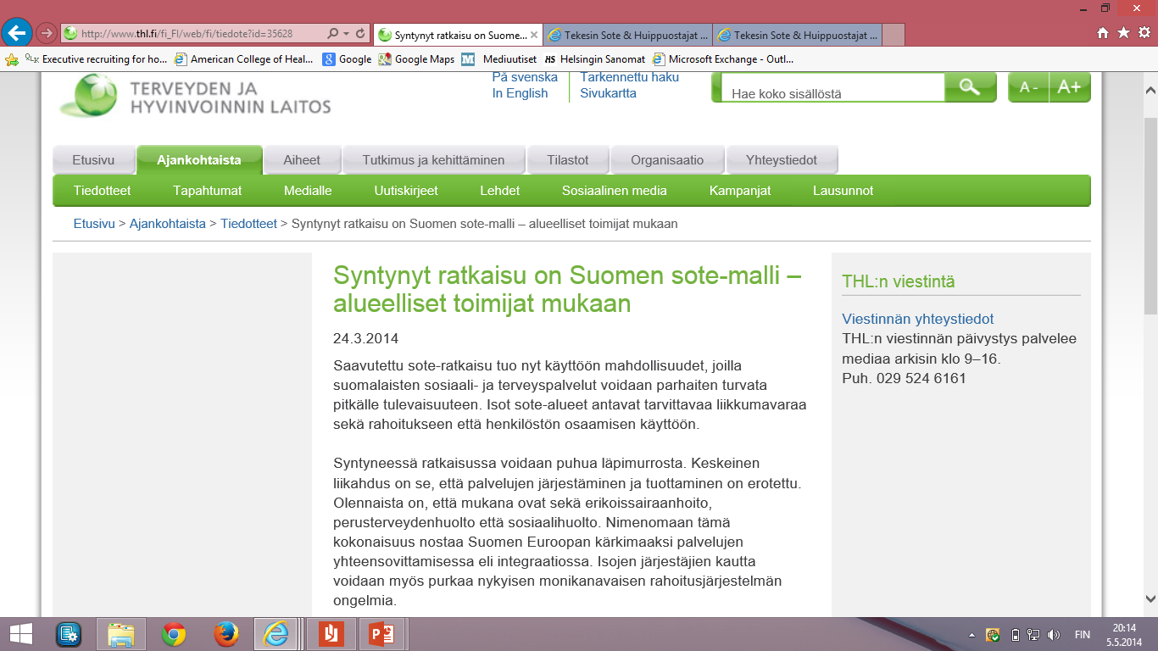Open the Windows Start button
The height and width of the screenshot is (651, 1158).
tap(21, 634)
